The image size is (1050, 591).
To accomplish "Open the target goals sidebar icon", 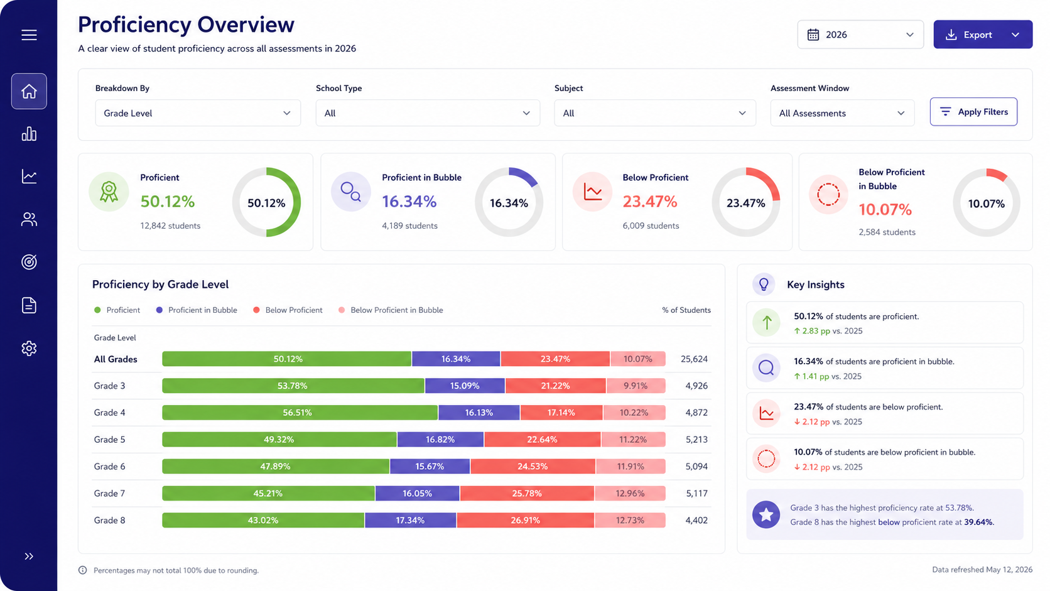I will click(29, 262).
